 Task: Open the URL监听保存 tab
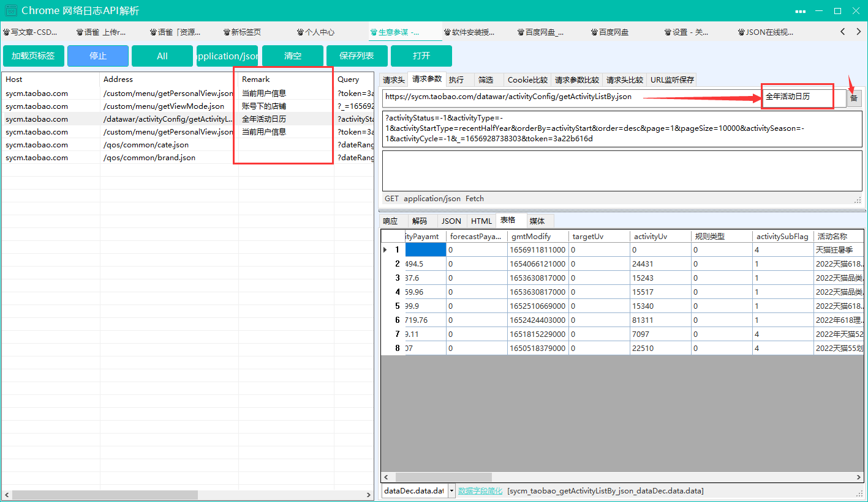[672, 80]
